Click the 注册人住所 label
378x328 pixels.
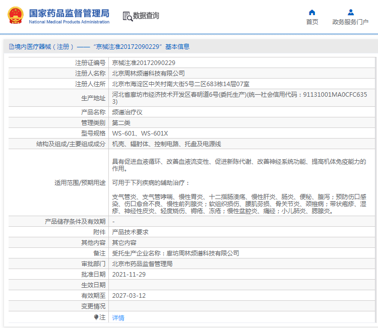[90, 84]
